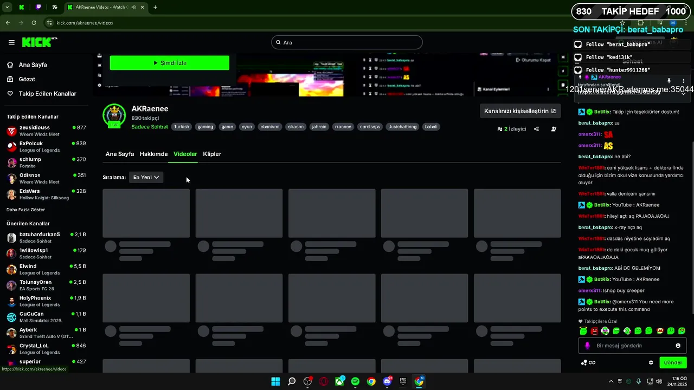This screenshot has width=694, height=390.
Task: Click BotRix username in thank-you message
Action: tap(602, 112)
